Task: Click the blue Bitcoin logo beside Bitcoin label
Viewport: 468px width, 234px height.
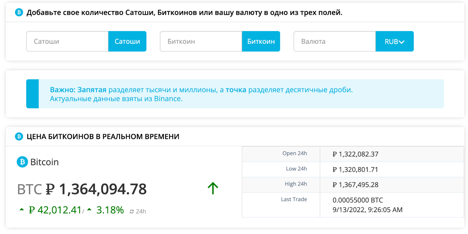Action: coord(22,162)
